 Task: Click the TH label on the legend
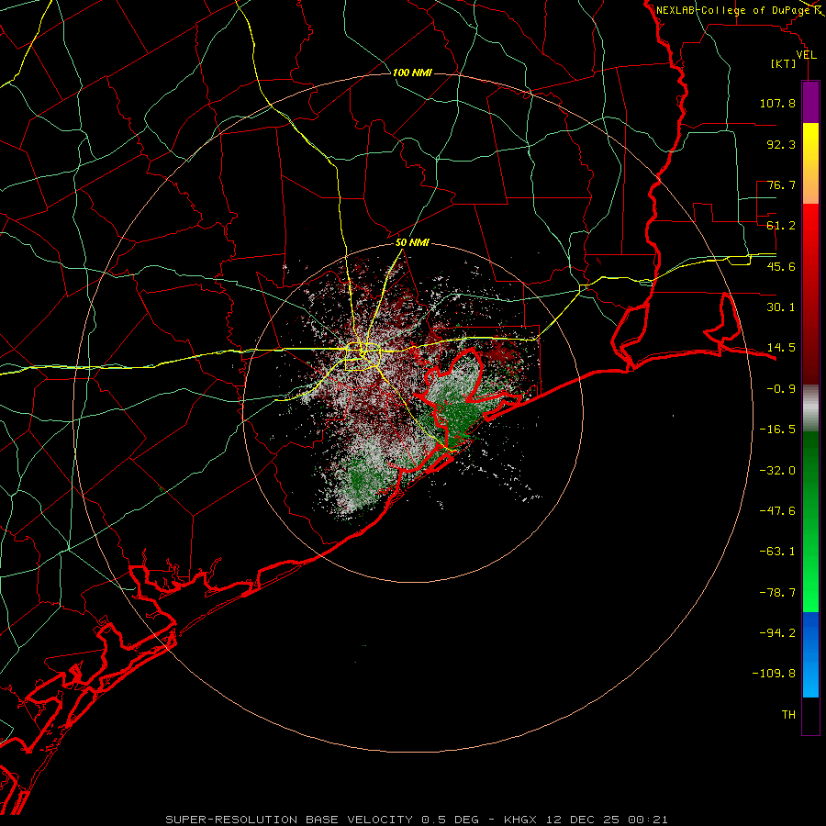pyautogui.click(x=788, y=715)
